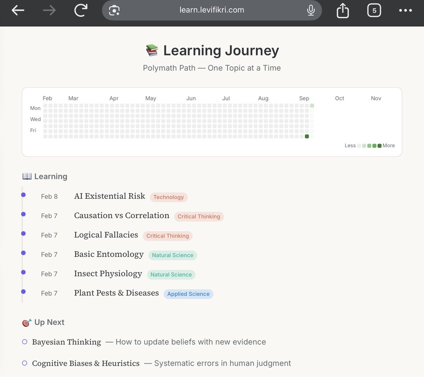Image resolution: width=424 pixels, height=377 pixels.
Task: Click the Wed weekday label
Action: (35, 119)
